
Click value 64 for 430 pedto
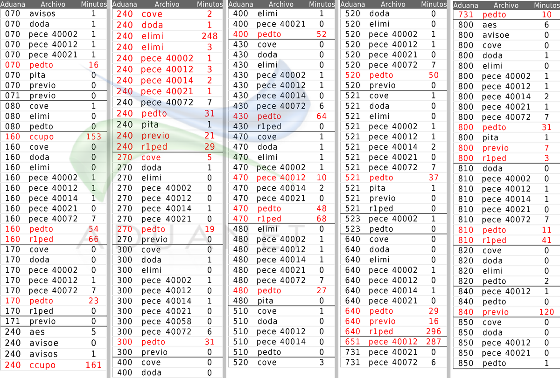coord(322,116)
